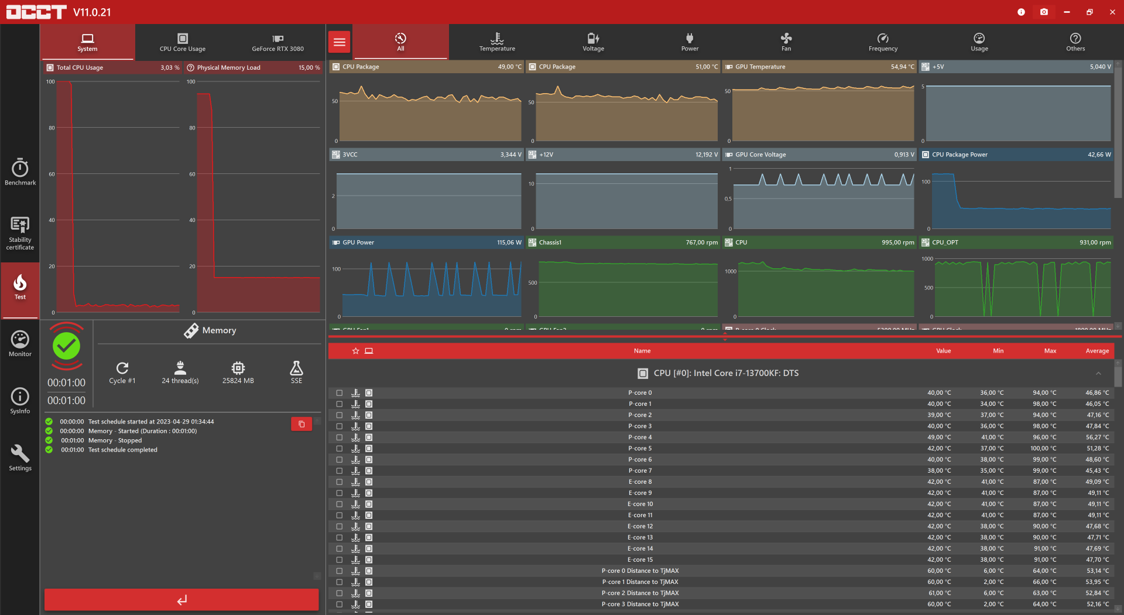Sort table by the Max column header

click(x=1050, y=351)
